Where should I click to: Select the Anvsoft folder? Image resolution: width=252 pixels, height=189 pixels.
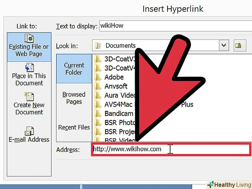point(111,86)
